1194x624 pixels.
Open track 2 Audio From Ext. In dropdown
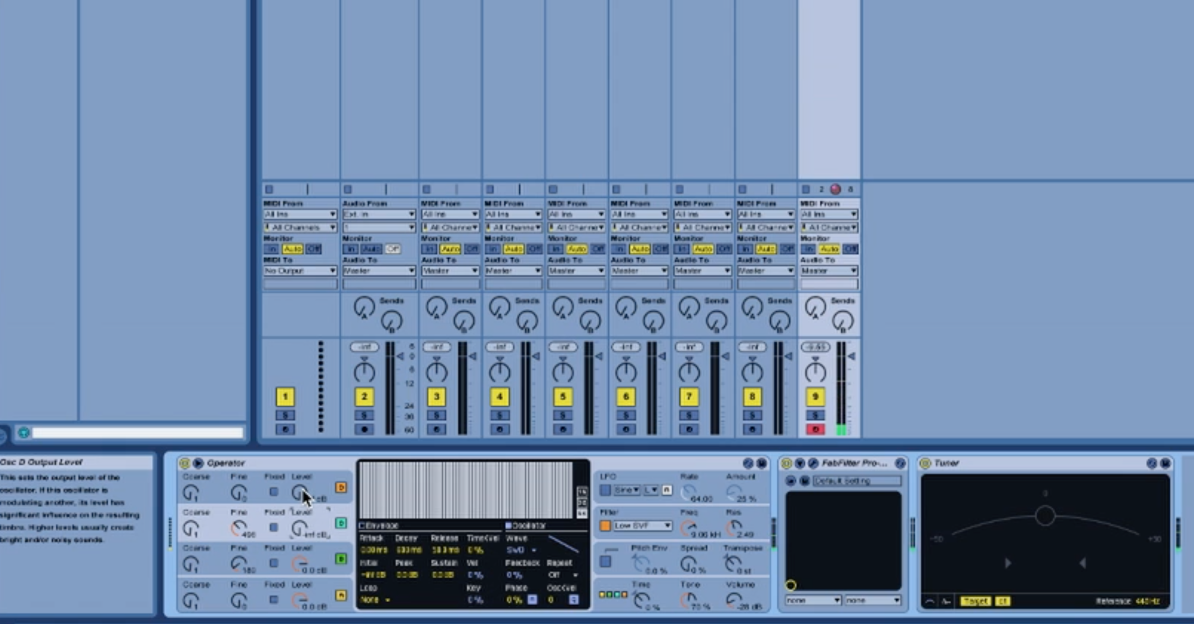coord(379,214)
